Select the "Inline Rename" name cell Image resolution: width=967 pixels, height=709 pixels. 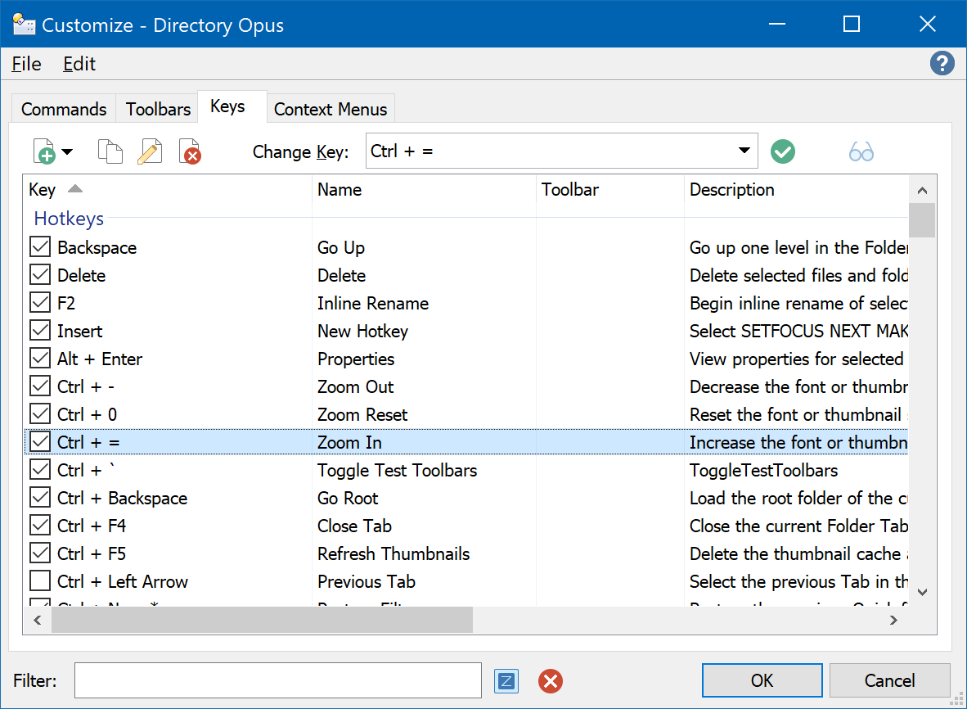373,303
